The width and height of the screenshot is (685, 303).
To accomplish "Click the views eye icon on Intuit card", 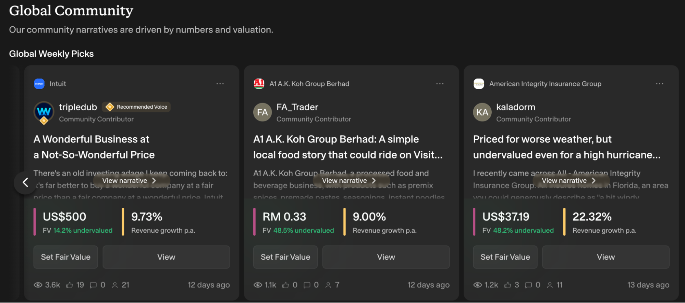I will tap(38, 285).
